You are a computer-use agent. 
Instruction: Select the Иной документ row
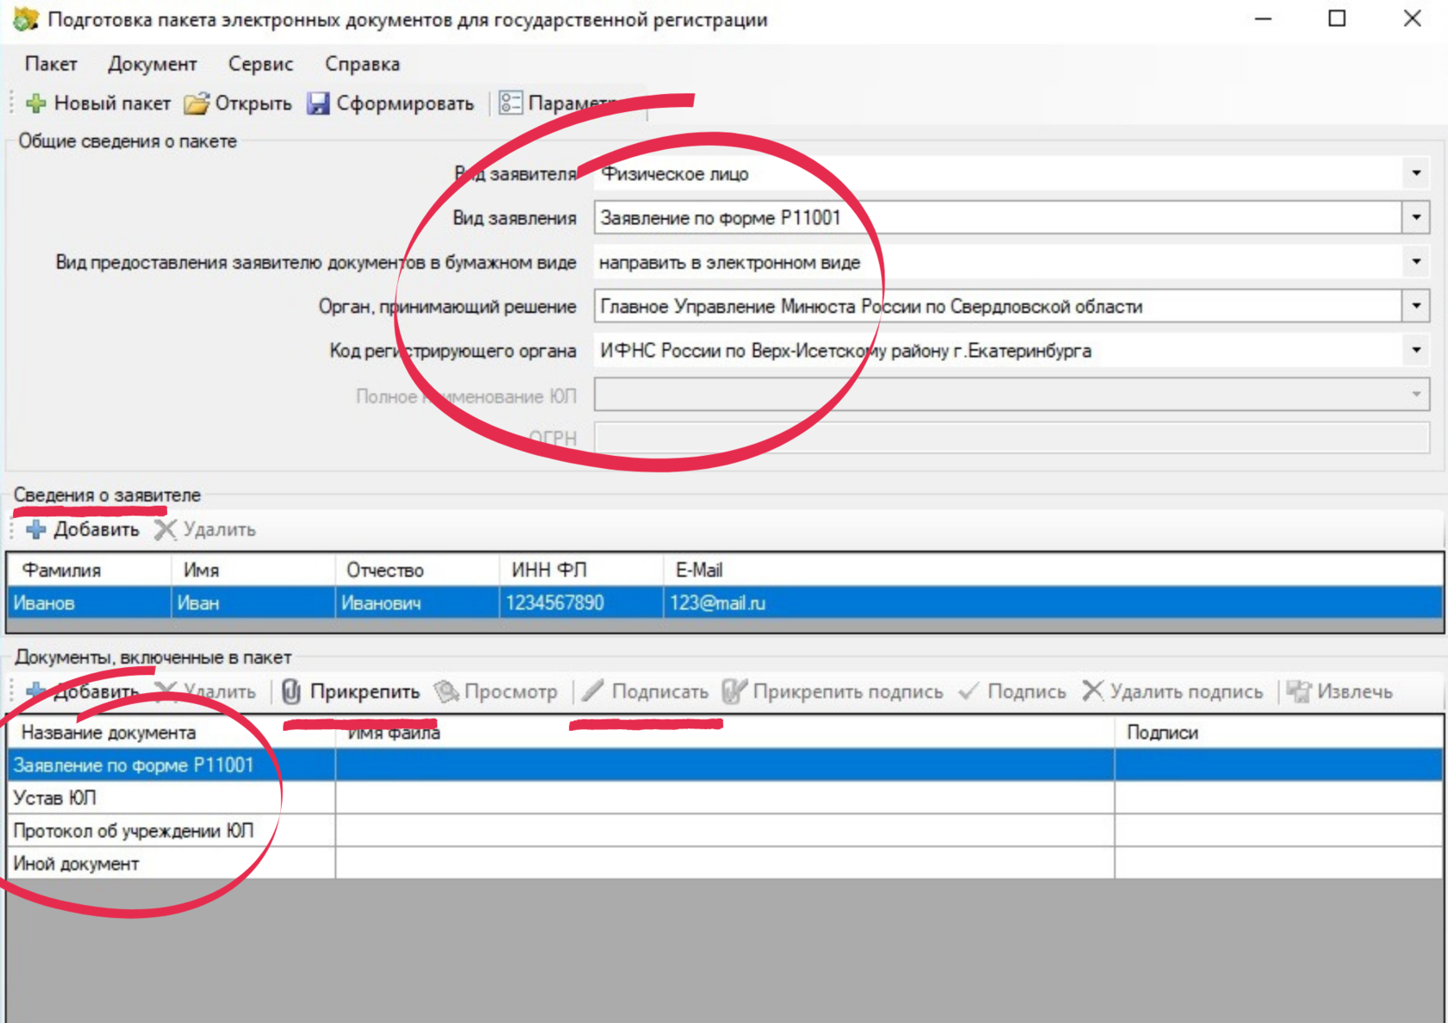[725, 863]
